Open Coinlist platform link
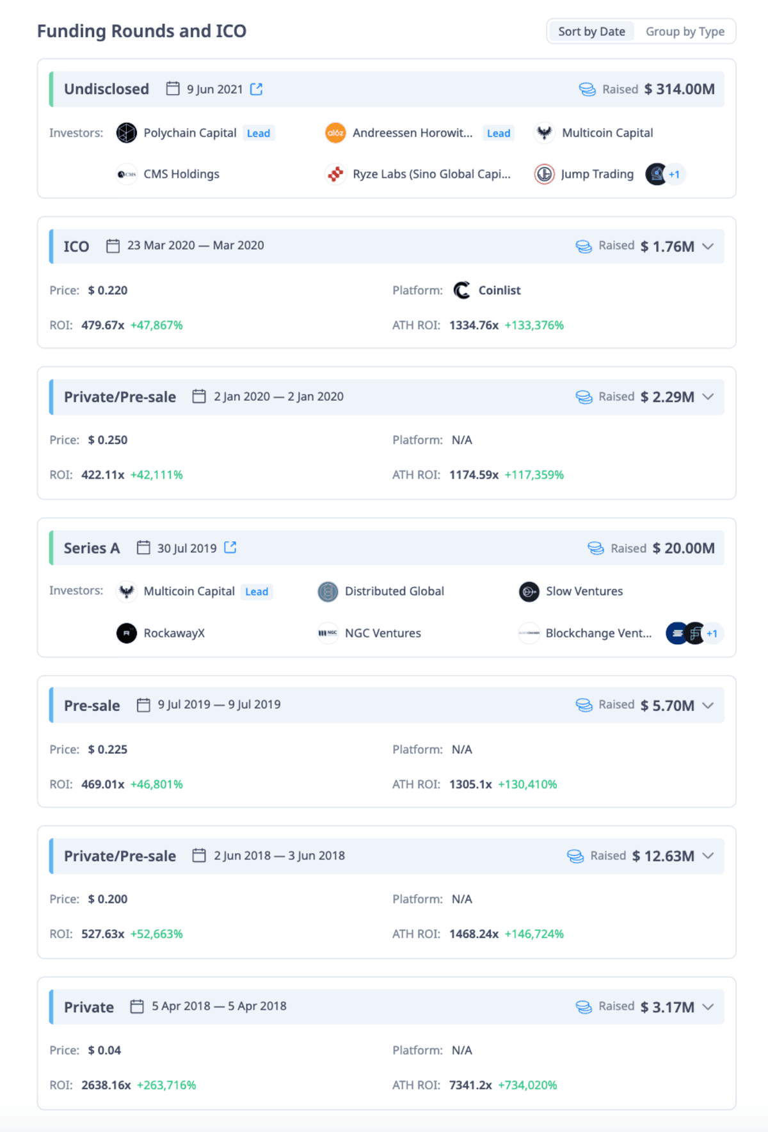The width and height of the screenshot is (768, 1132). click(x=500, y=291)
